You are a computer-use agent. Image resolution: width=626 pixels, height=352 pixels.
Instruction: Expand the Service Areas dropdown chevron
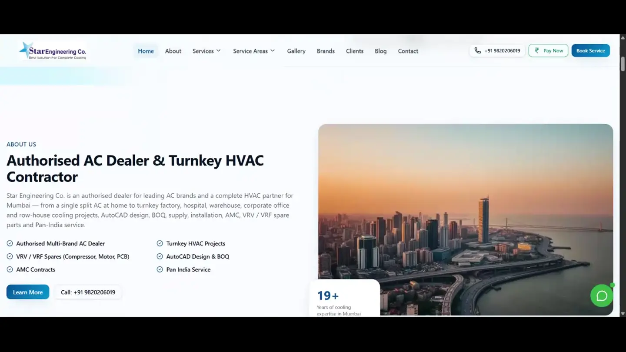273,51
